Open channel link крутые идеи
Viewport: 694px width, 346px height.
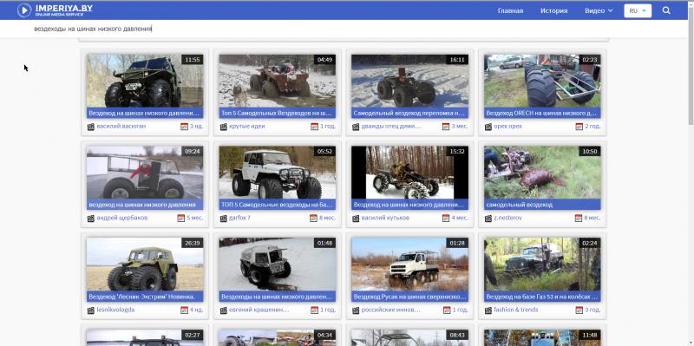pos(247,126)
